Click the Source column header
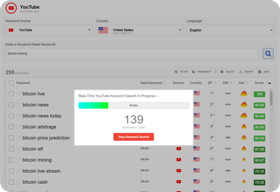This screenshot has width=280, height=192. [178, 83]
